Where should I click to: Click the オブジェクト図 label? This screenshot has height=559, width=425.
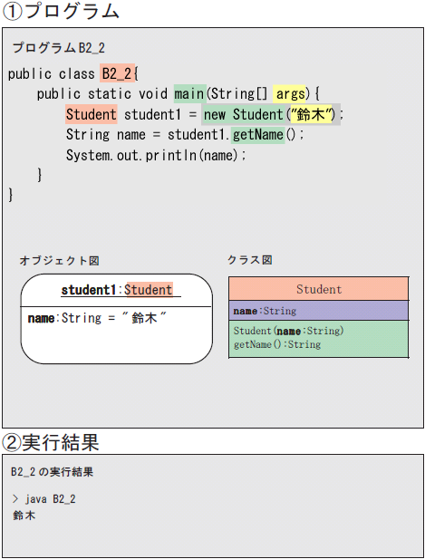click(59, 261)
